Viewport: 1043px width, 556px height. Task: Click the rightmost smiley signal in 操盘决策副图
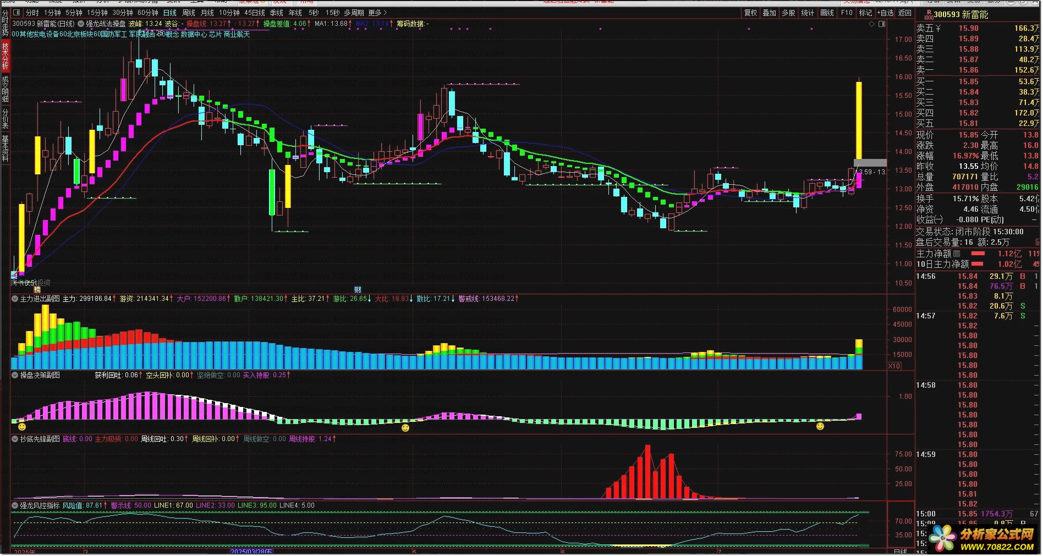pos(820,426)
